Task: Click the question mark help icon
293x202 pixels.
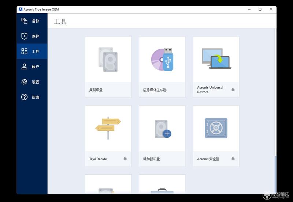Action: click(x=24, y=97)
